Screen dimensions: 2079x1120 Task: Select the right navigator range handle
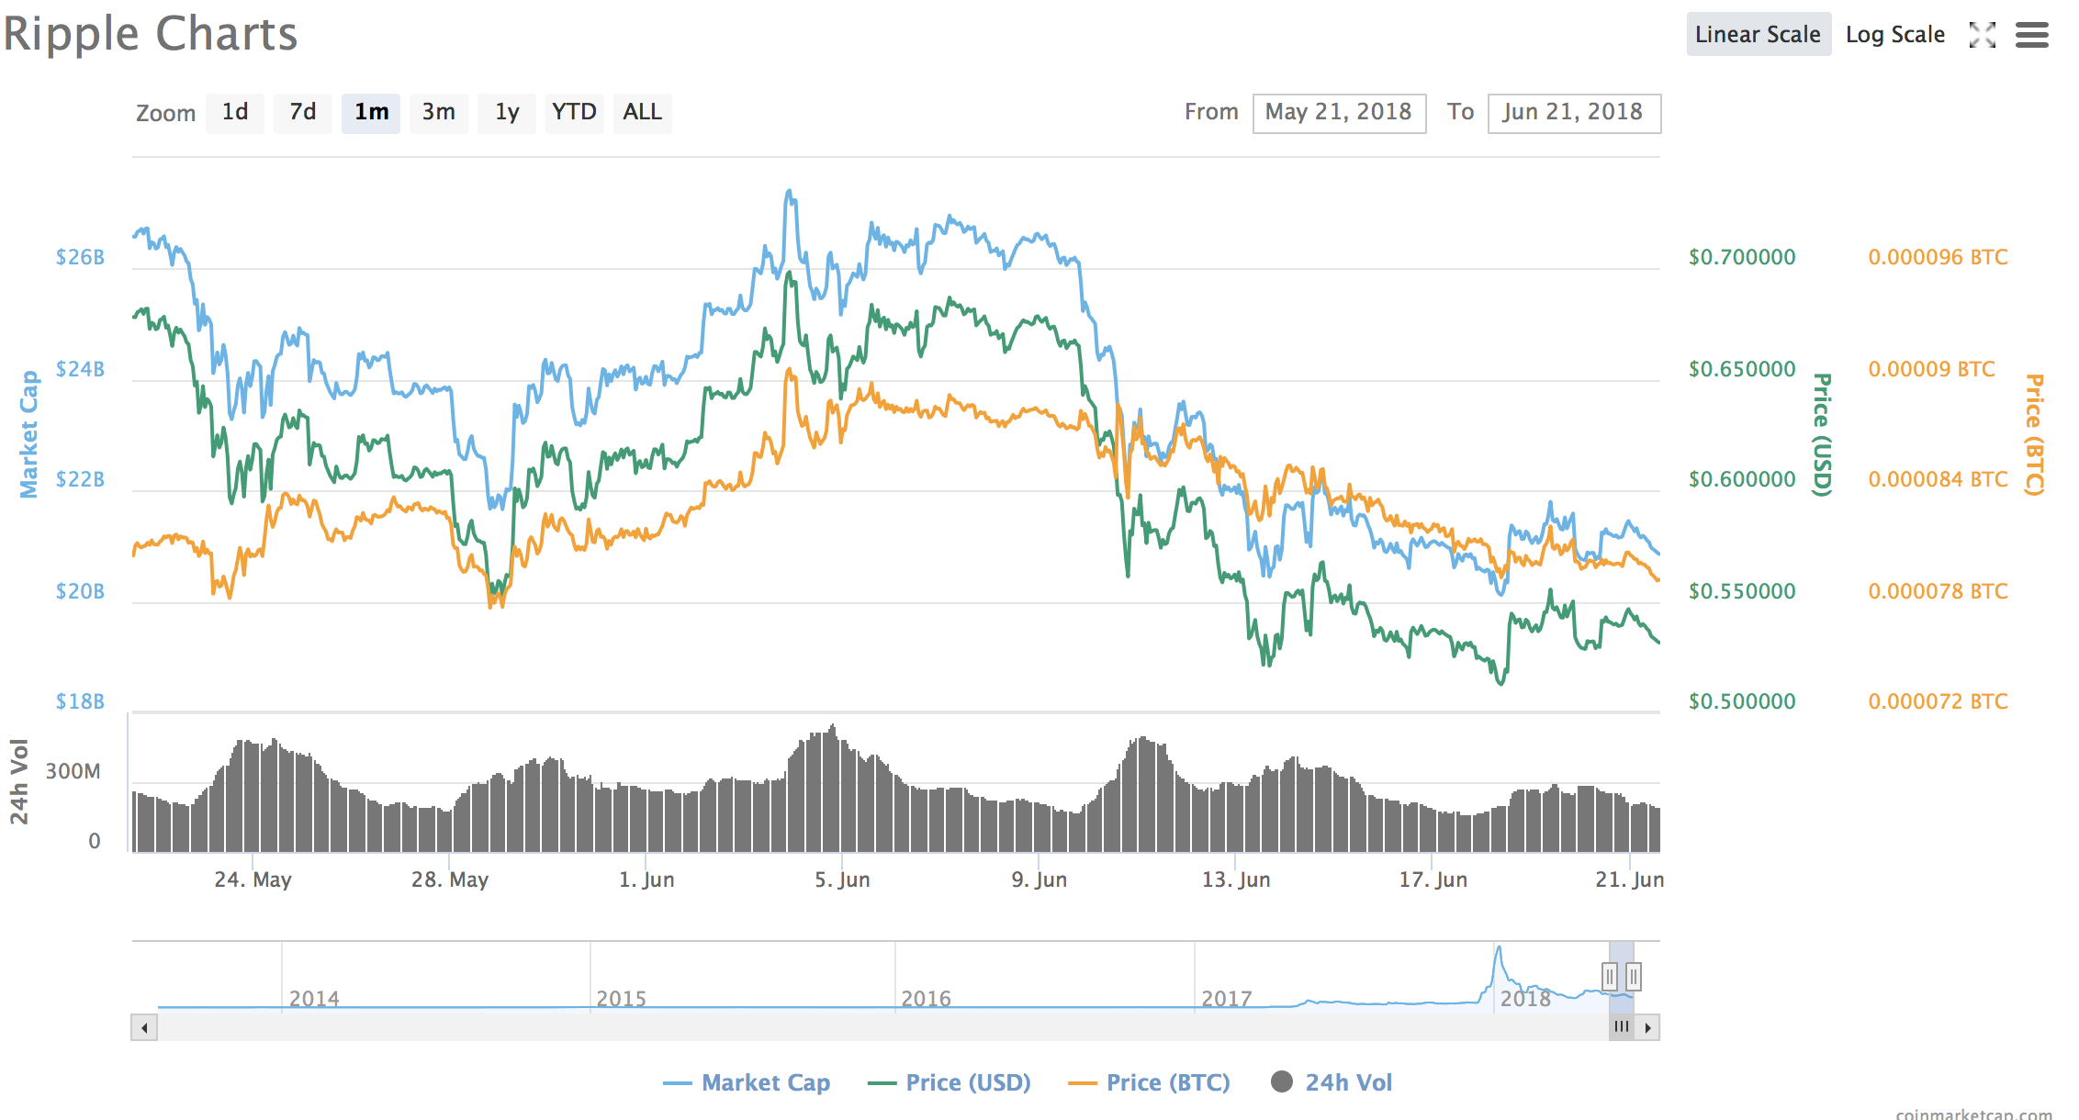pyautogui.click(x=1634, y=976)
